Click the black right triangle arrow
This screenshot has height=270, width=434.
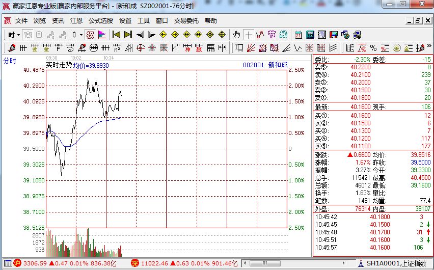152,35
